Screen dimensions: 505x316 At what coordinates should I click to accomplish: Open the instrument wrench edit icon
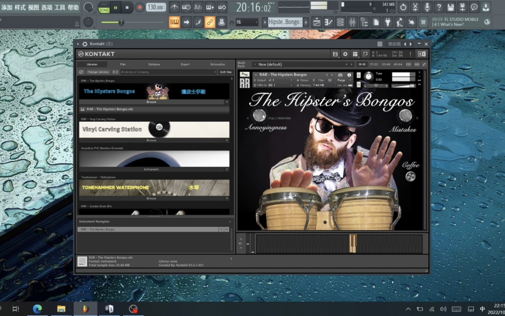point(245,75)
